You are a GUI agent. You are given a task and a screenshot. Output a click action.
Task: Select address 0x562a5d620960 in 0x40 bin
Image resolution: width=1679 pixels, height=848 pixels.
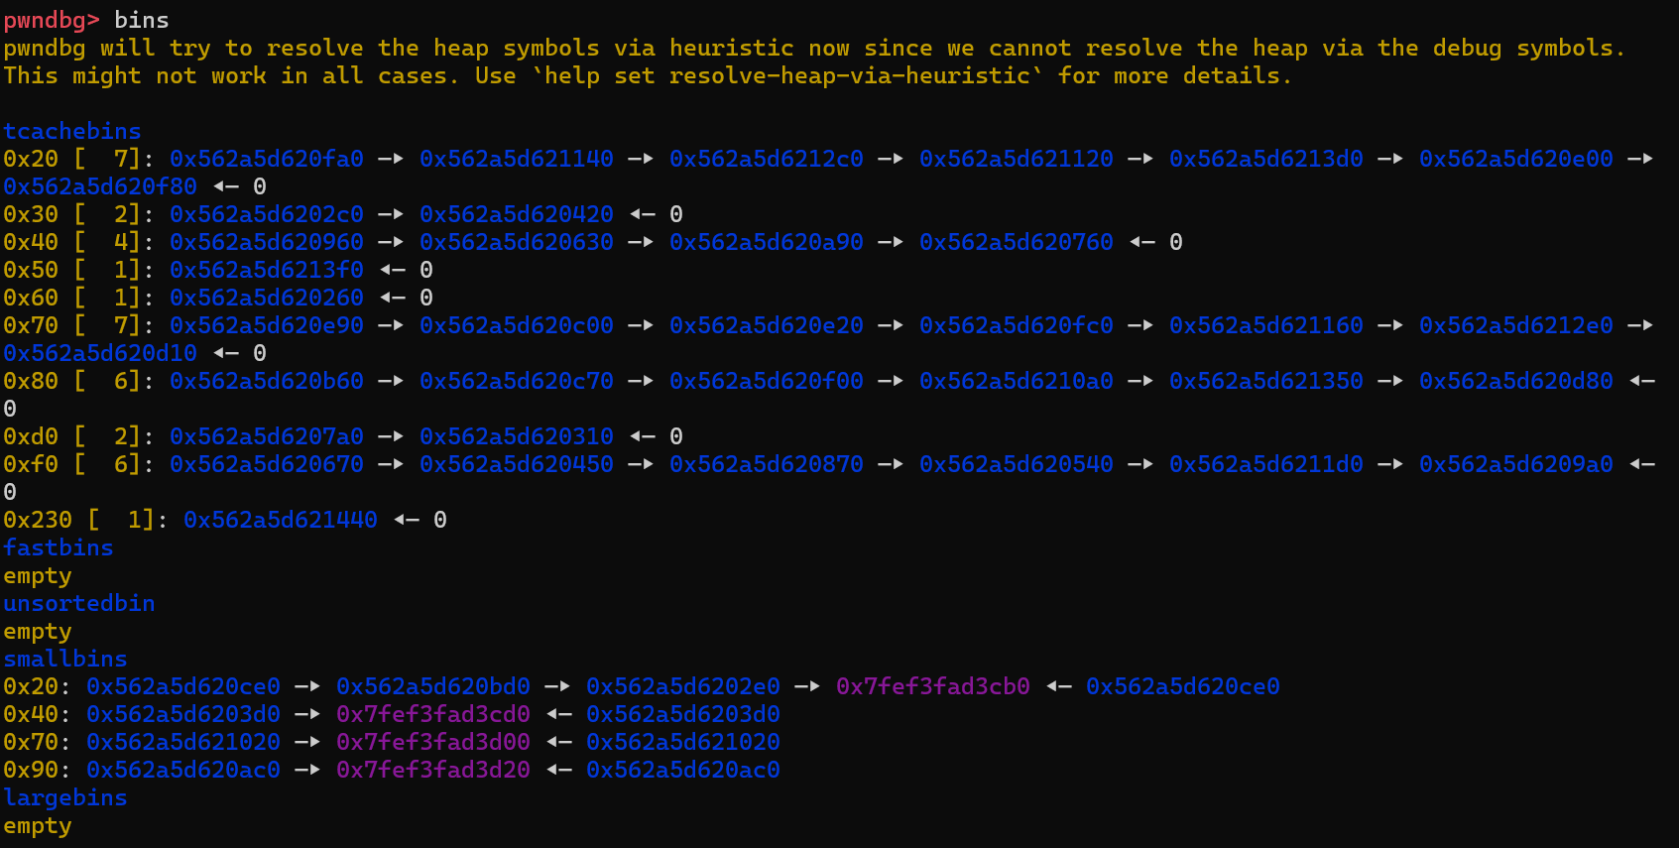(267, 242)
